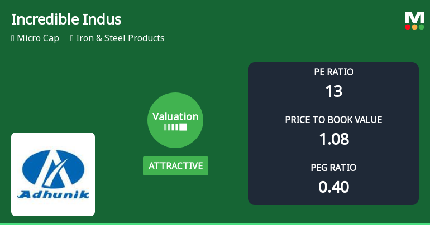Select the PE RATIO heading
The width and height of the screenshot is (430, 225).
tap(333, 72)
